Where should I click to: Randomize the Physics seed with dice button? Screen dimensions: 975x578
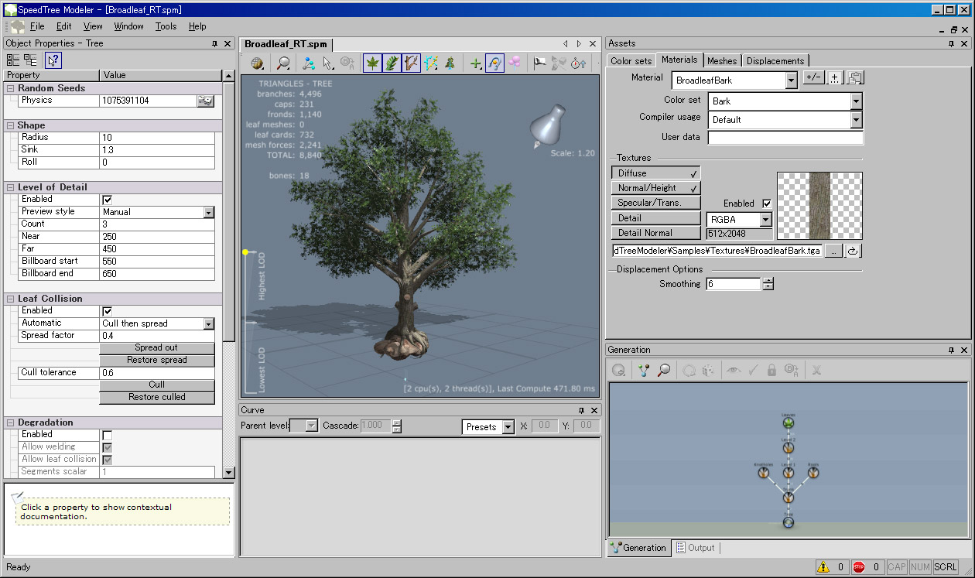pyautogui.click(x=205, y=101)
